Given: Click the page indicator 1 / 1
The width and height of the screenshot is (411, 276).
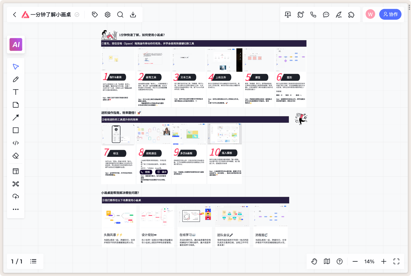Looking at the screenshot, I should 17,261.
